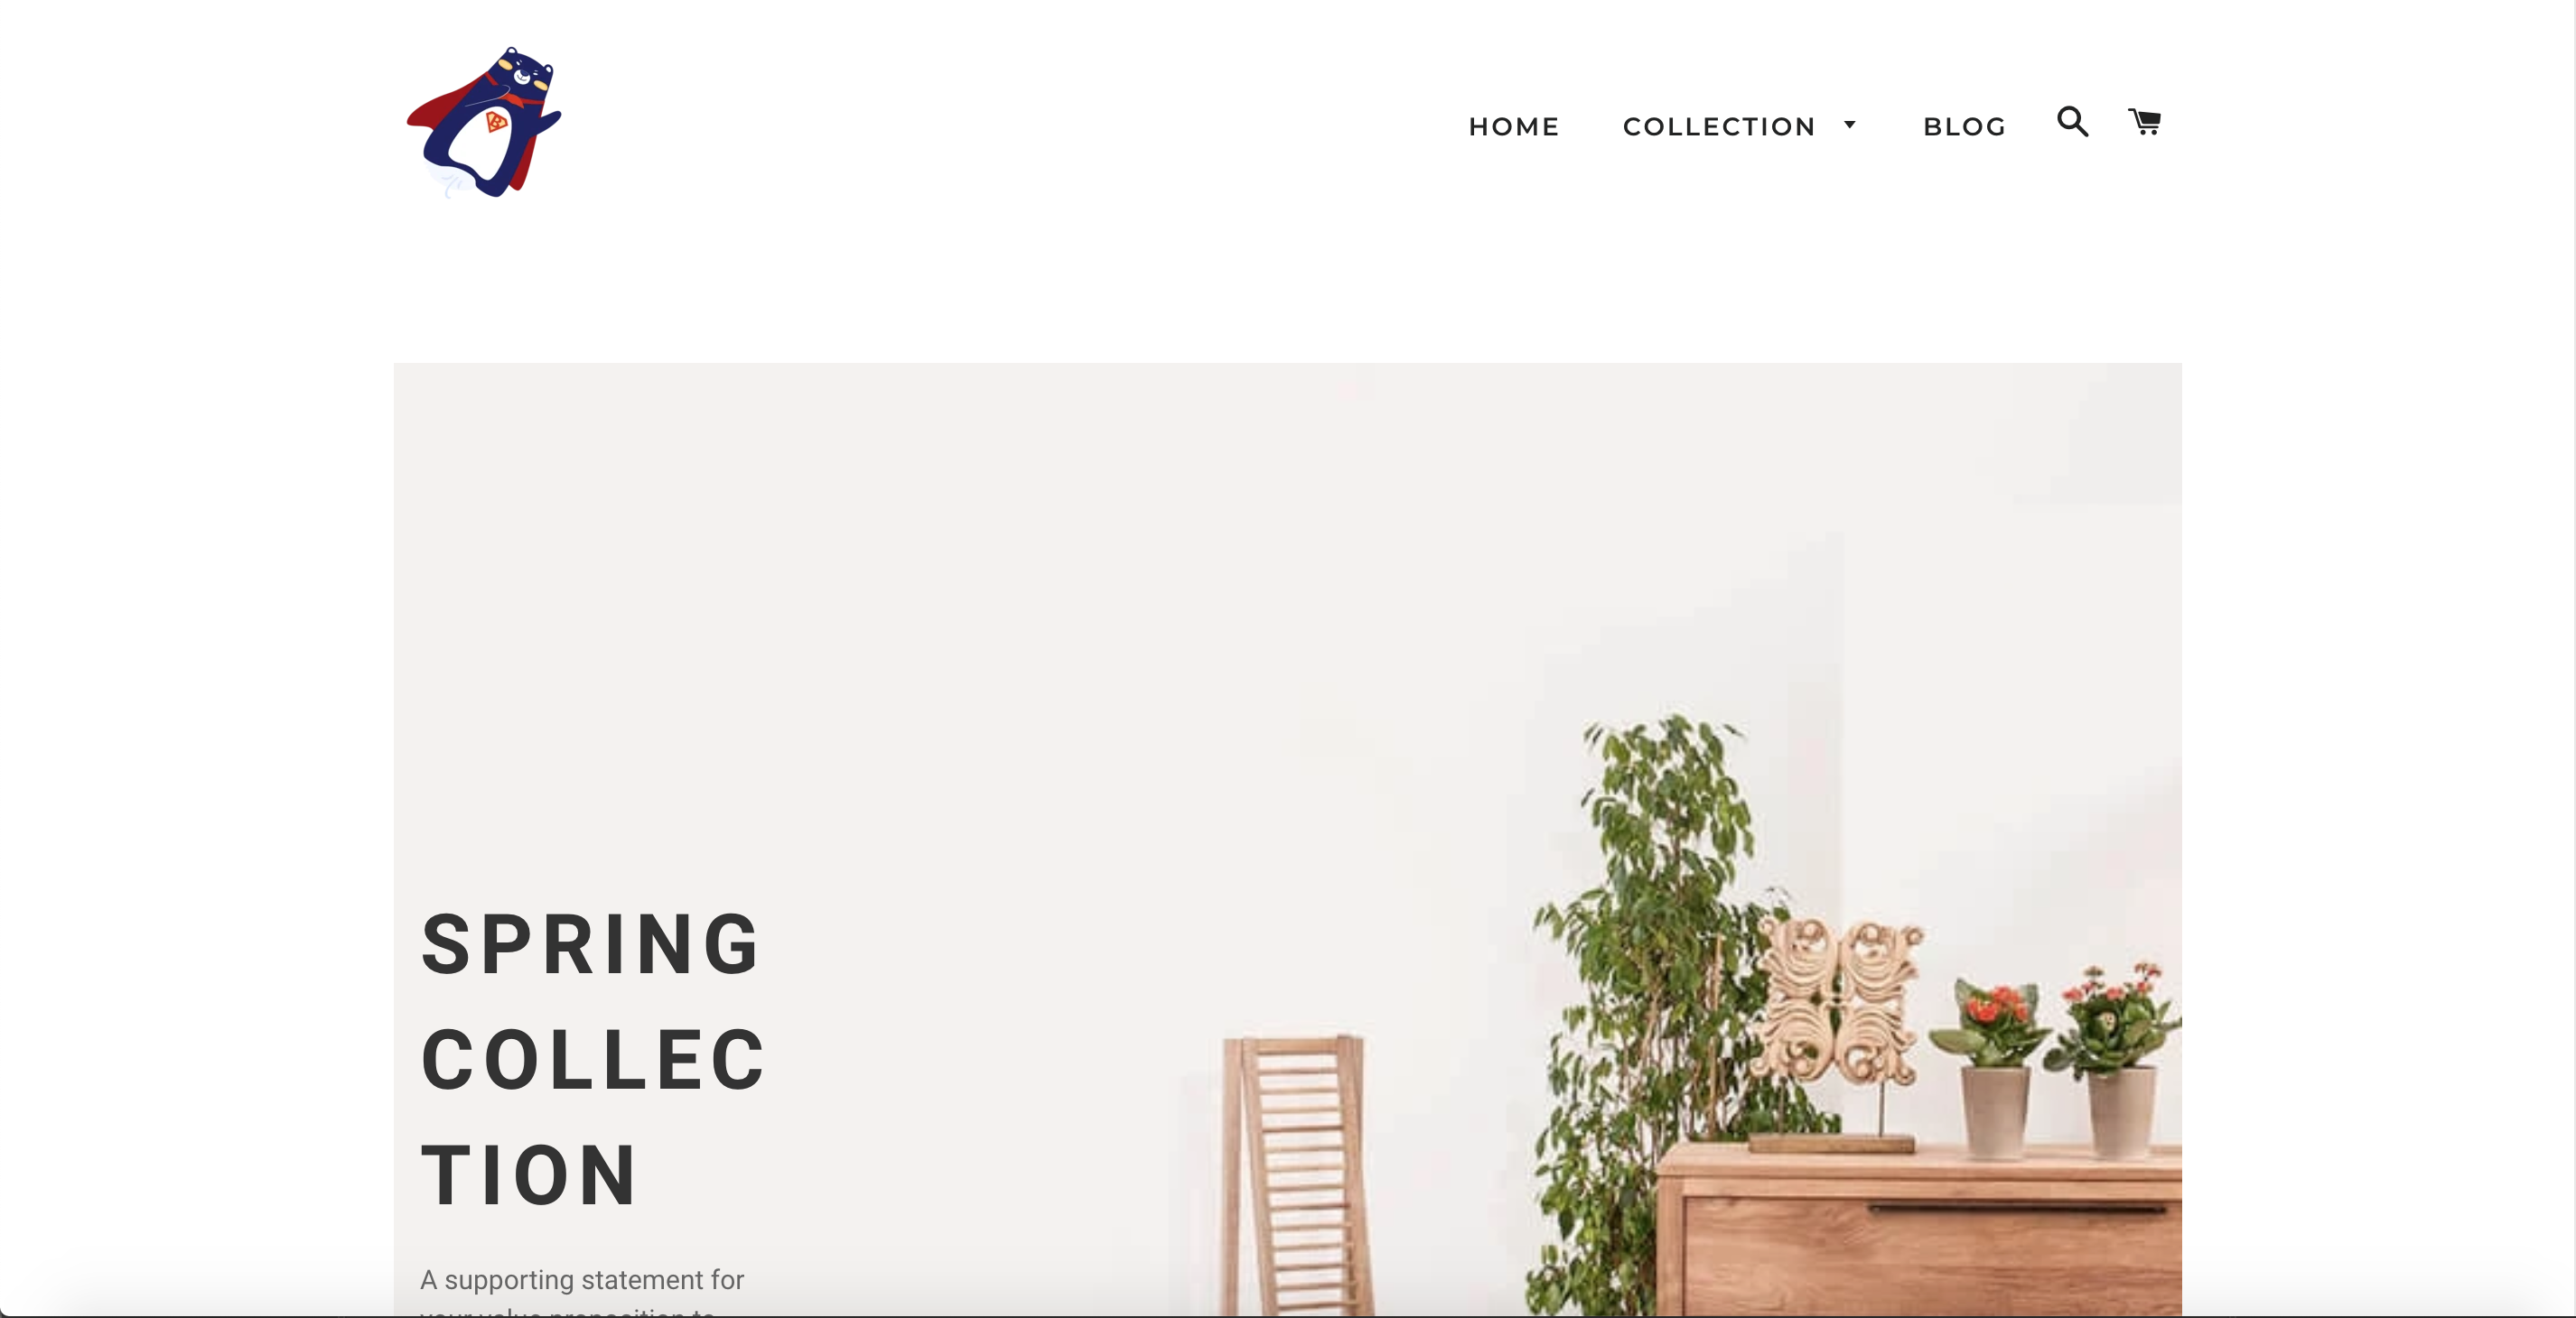
Task: Open the shopping cart icon
Action: point(2144,122)
